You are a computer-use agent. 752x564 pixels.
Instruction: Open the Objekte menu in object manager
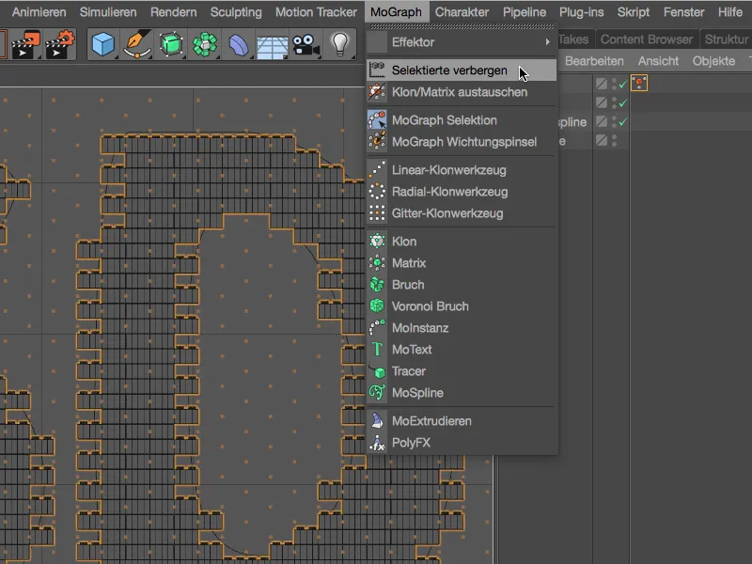tap(713, 61)
